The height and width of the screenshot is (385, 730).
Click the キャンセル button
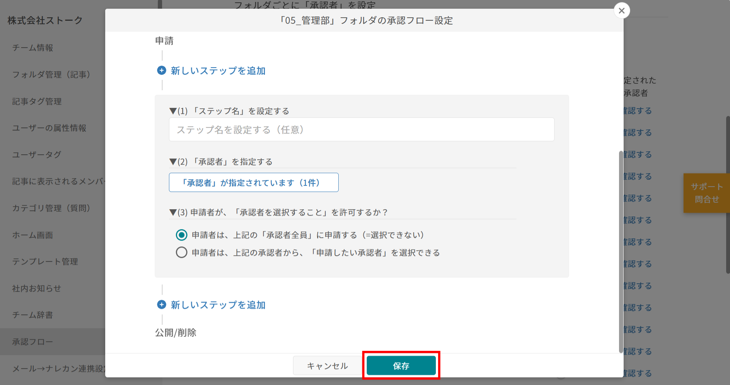pyautogui.click(x=327, y=366)
